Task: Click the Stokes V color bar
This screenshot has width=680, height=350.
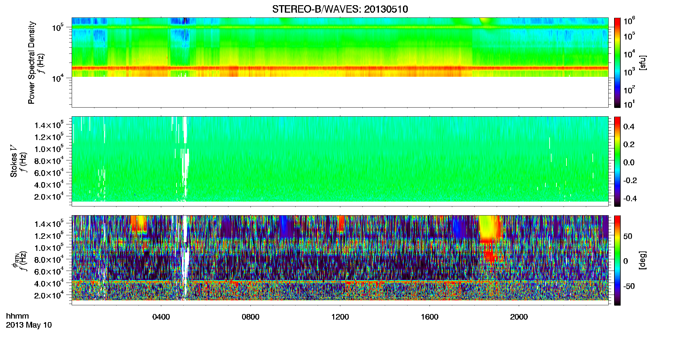Action: coord(617,161)
